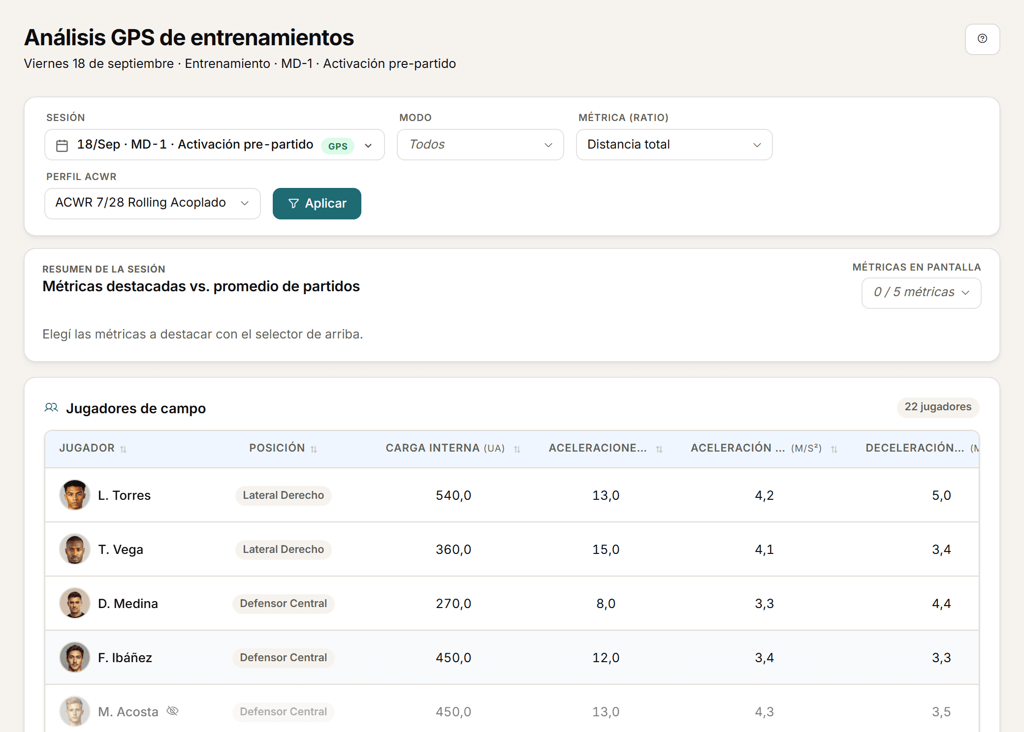
Task: Select L. Torres avatar thumbnail
Action: (75, 495)
